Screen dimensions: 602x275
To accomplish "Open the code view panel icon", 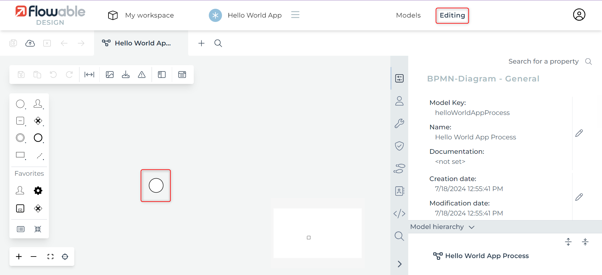I will coord(399,214).
